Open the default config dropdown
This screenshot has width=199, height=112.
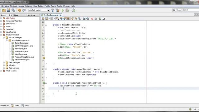pos(48,10)
